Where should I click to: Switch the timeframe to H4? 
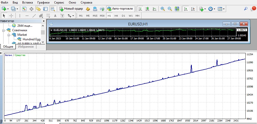coord(116,16)
